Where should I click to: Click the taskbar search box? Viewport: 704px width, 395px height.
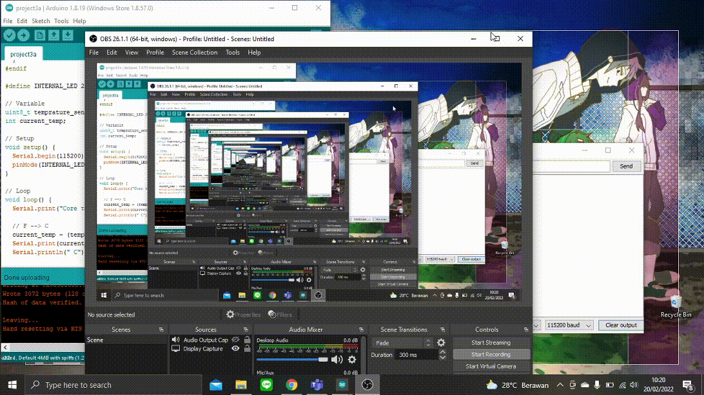point(113,385)
